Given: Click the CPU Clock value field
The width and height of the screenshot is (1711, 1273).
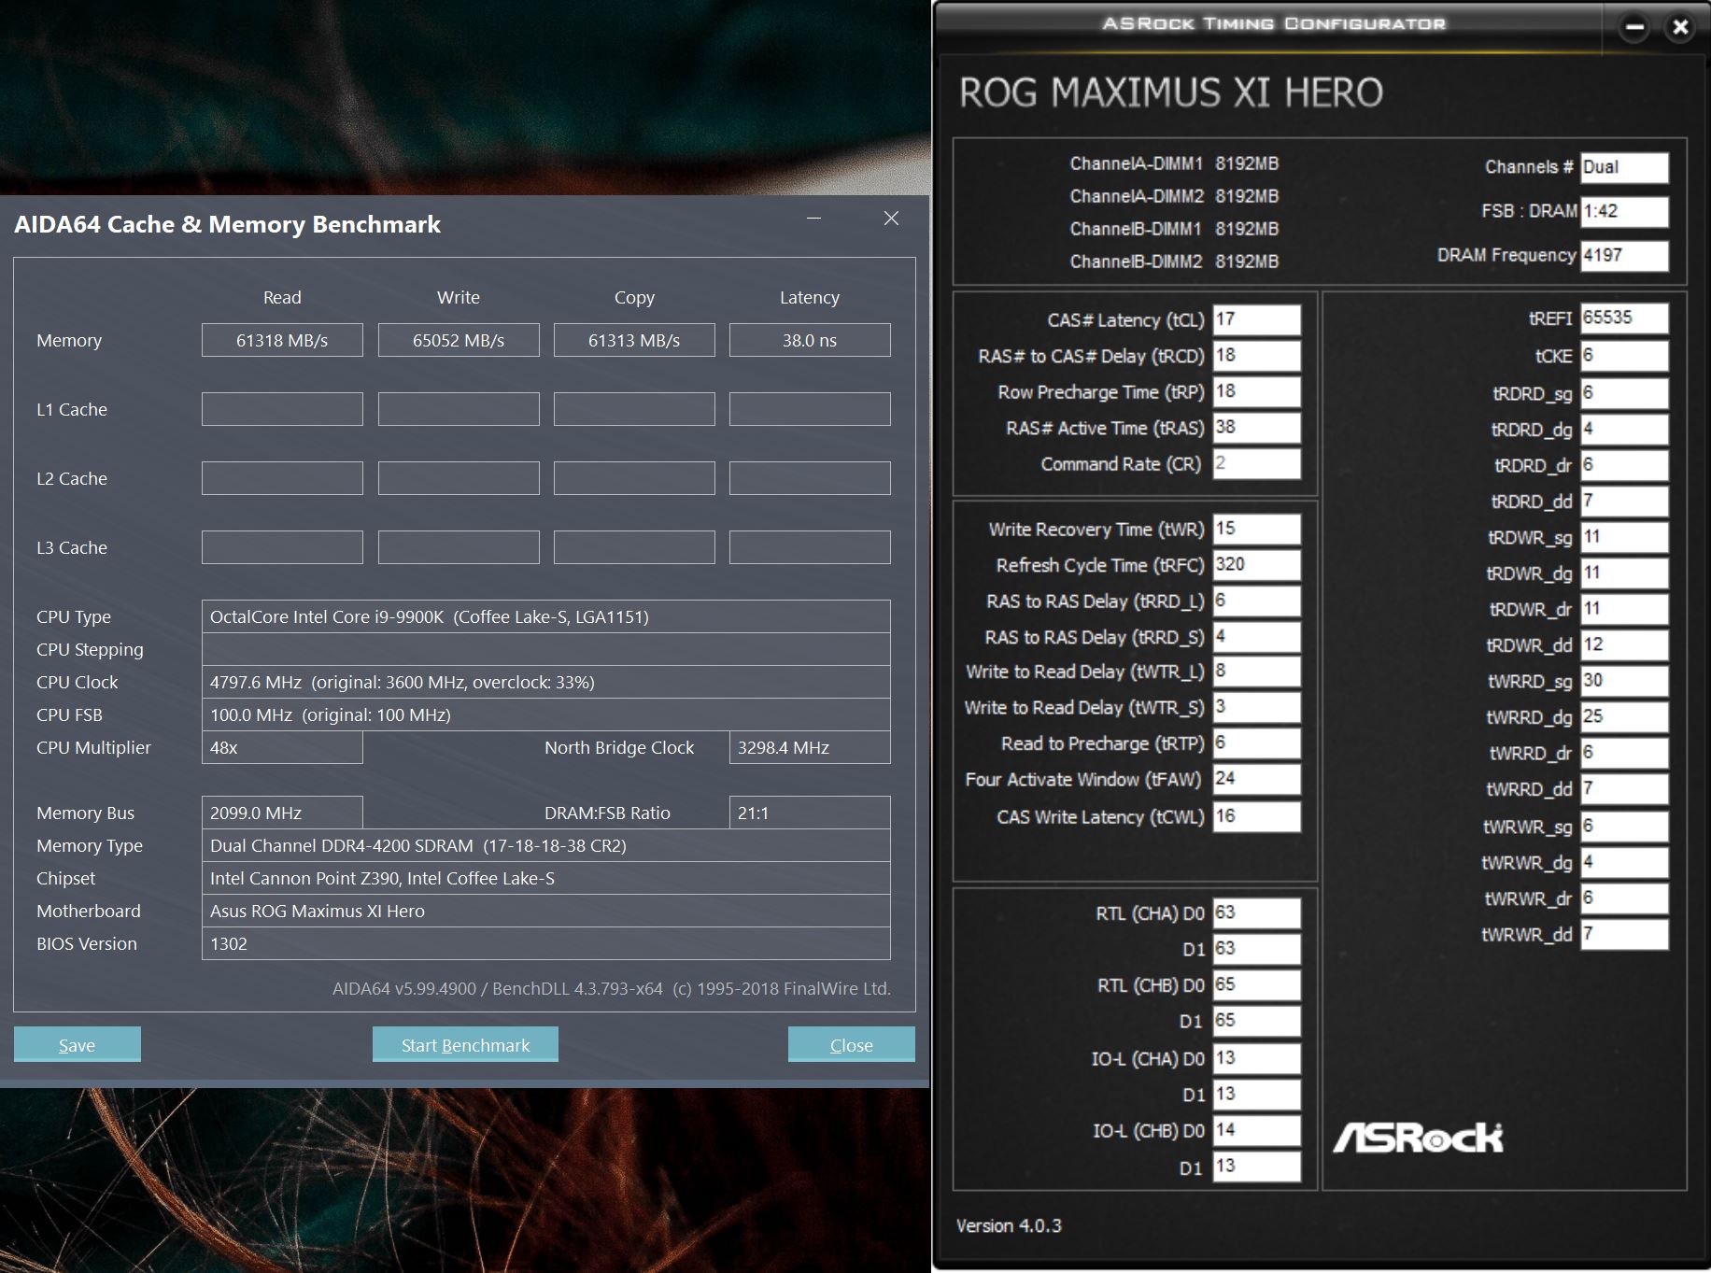Looking at the screenshot, I should tap(546, 682).
